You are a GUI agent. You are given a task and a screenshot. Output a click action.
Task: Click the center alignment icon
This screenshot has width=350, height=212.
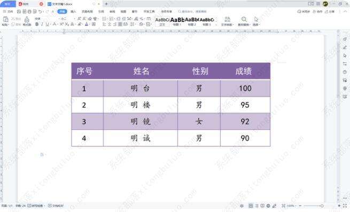coord(110,25)
